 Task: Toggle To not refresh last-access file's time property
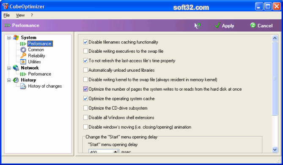(x=85, y=61)
